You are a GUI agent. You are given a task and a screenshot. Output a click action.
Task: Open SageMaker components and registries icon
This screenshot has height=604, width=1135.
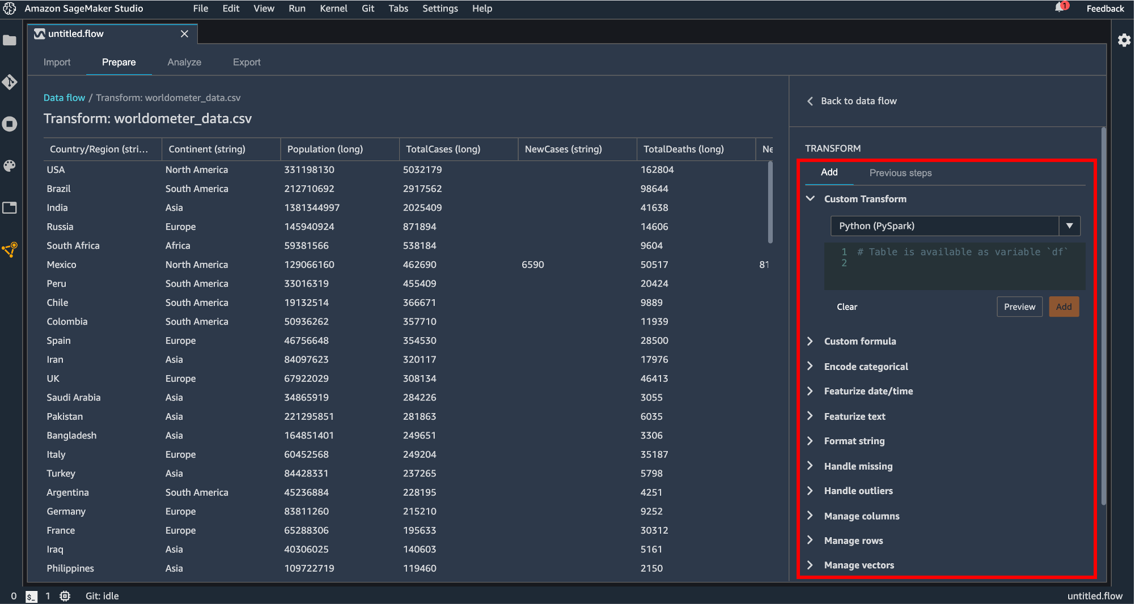tap(10, 249)
